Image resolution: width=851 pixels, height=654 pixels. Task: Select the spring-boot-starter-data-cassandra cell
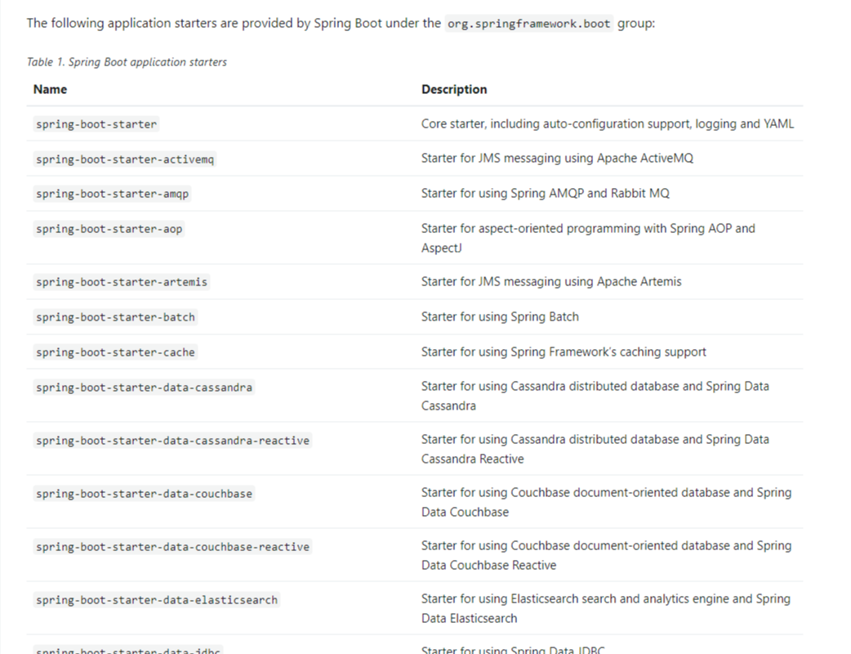click(144, 387)
